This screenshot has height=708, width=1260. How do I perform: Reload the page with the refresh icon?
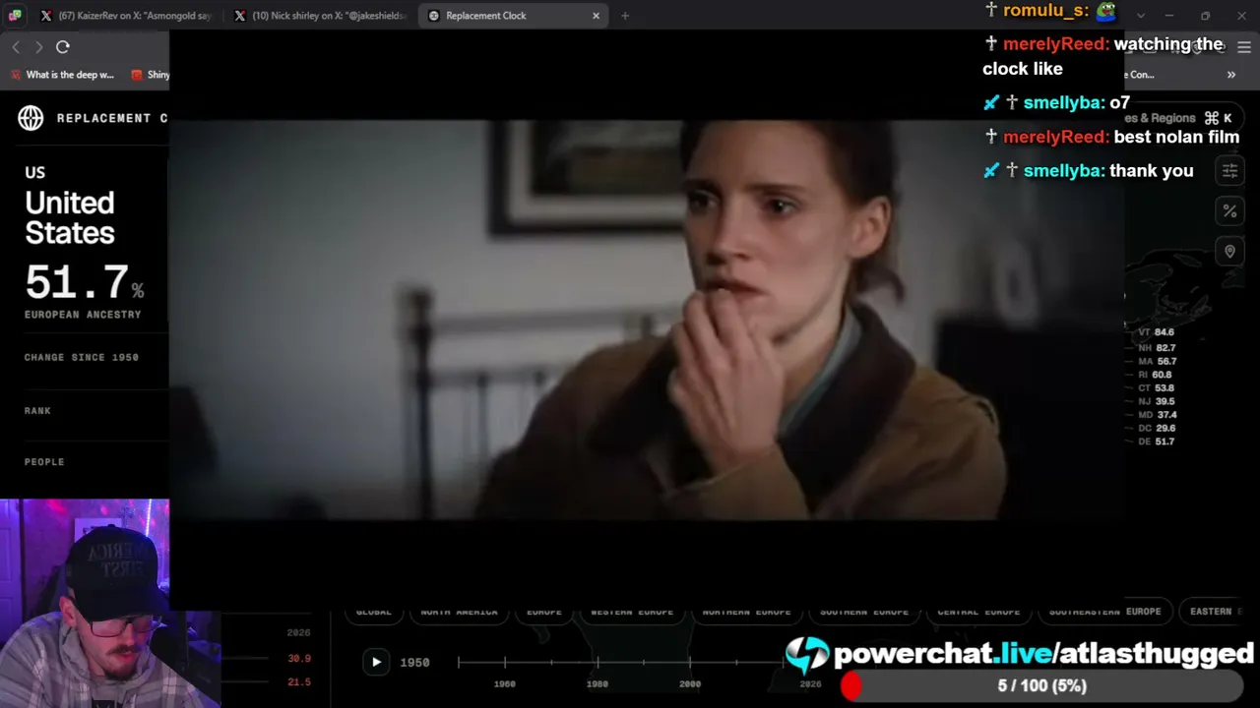coord(63,47)
